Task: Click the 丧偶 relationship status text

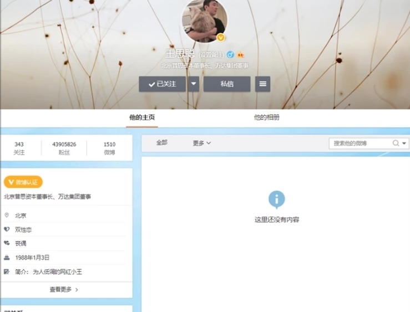Action: point(21,243)
